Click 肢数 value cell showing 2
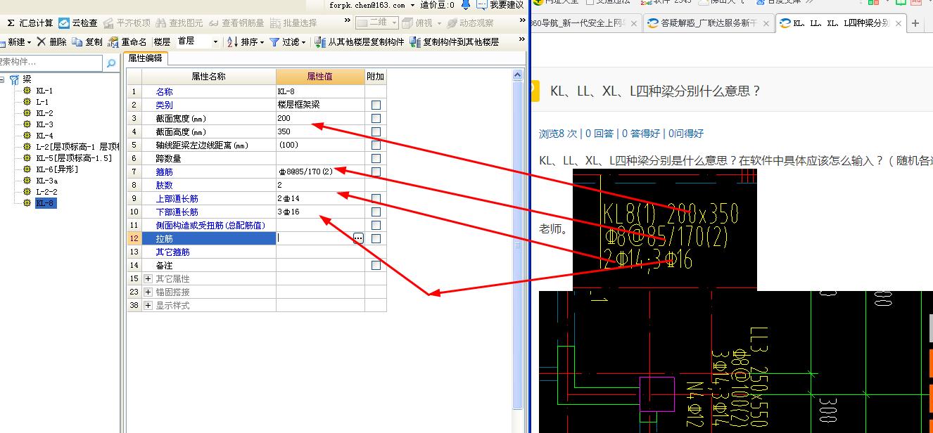933x433 pixels. 320,185
